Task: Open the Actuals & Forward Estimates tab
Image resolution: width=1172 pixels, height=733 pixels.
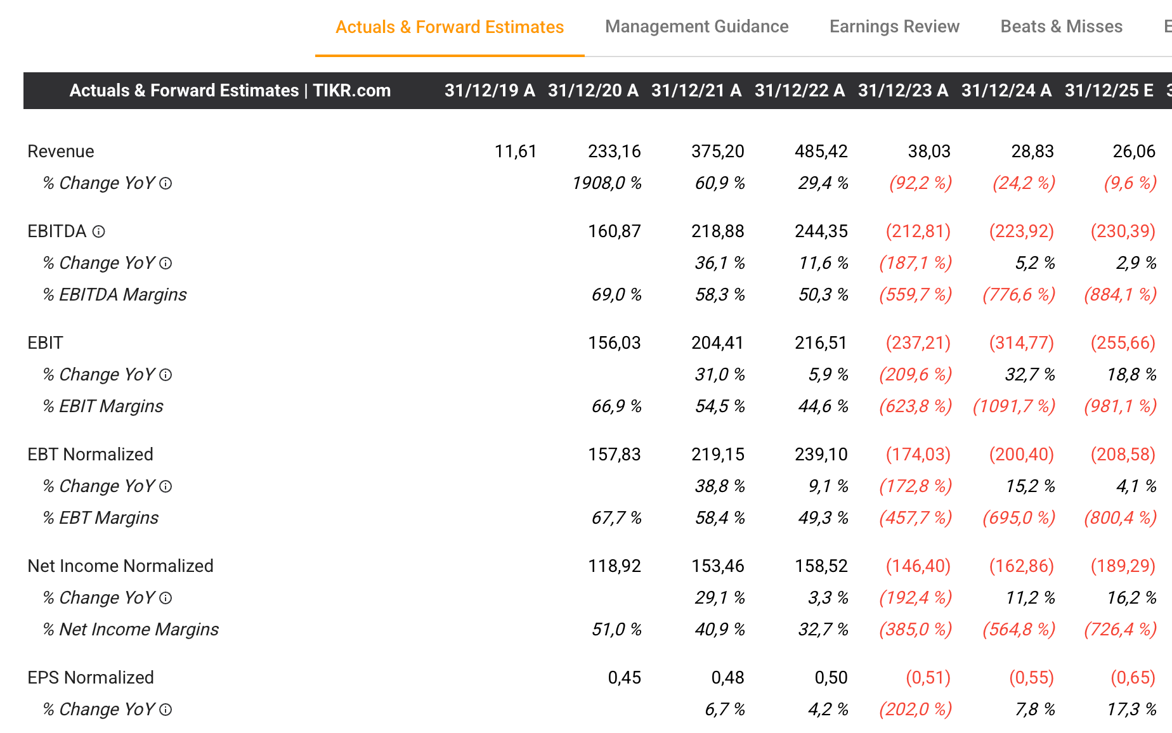Action: point(450,27)
